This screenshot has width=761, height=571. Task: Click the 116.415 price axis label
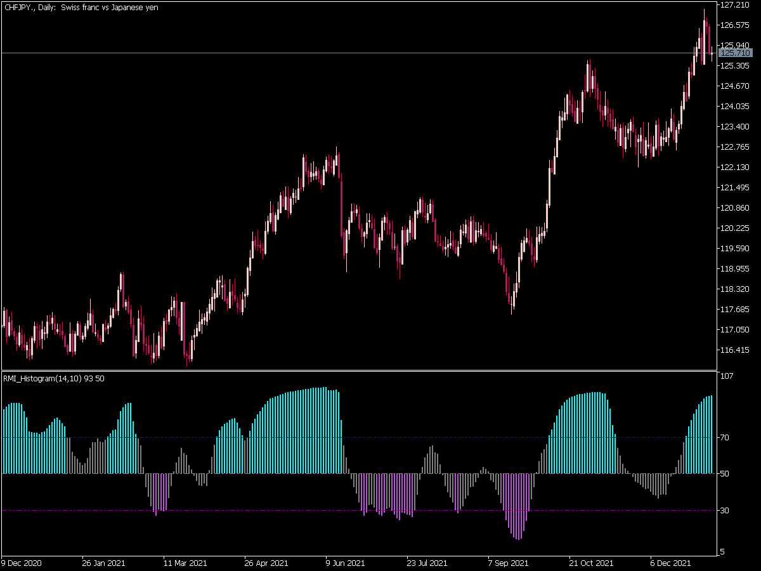point(735,350)
